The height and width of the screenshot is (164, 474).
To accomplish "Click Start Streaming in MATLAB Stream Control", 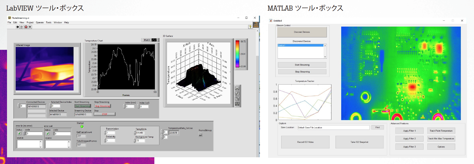I will (302, 65).
